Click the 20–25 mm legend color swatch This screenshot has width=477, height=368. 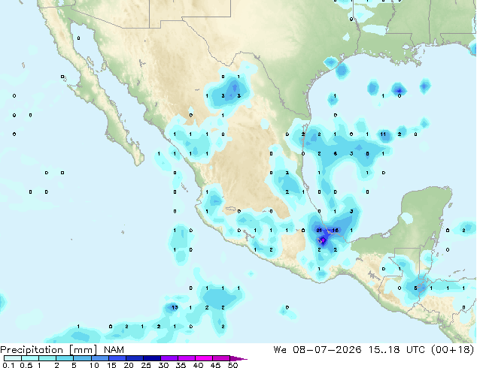[134, 358]
